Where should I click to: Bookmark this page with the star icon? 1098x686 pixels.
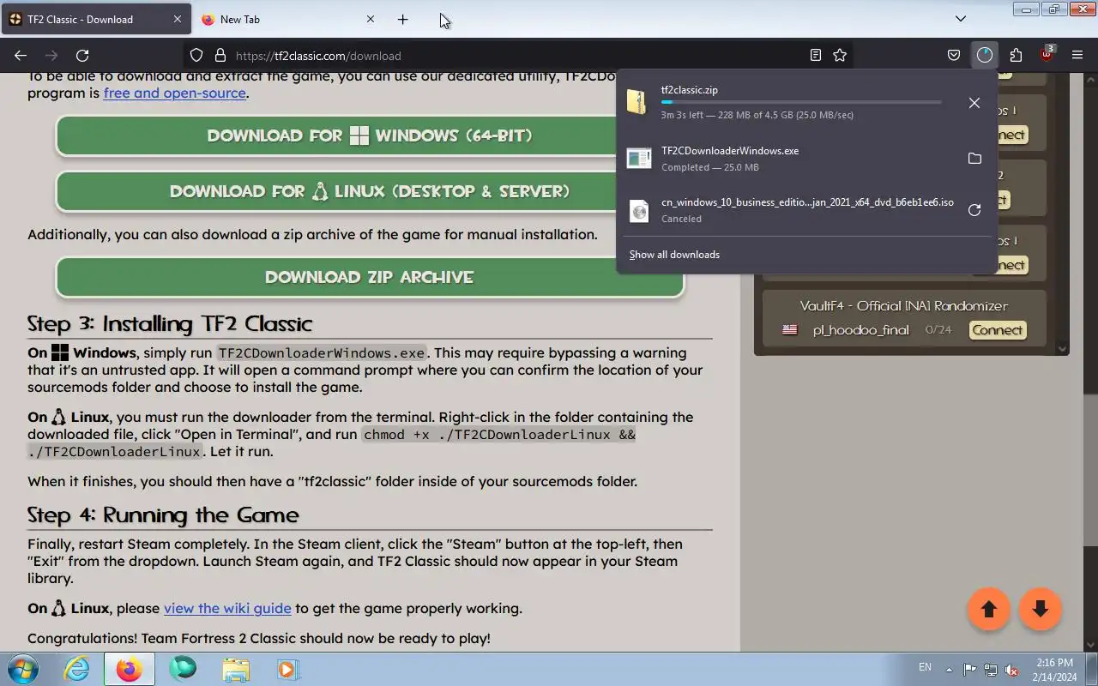[840, 56]
